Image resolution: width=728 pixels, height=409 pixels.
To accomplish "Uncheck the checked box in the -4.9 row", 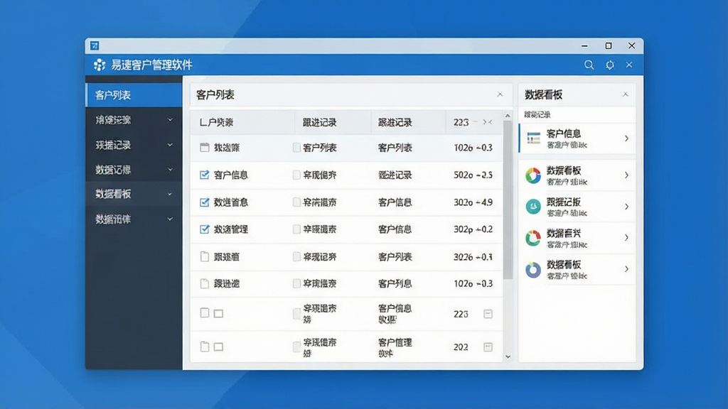I will coord(204,202).
